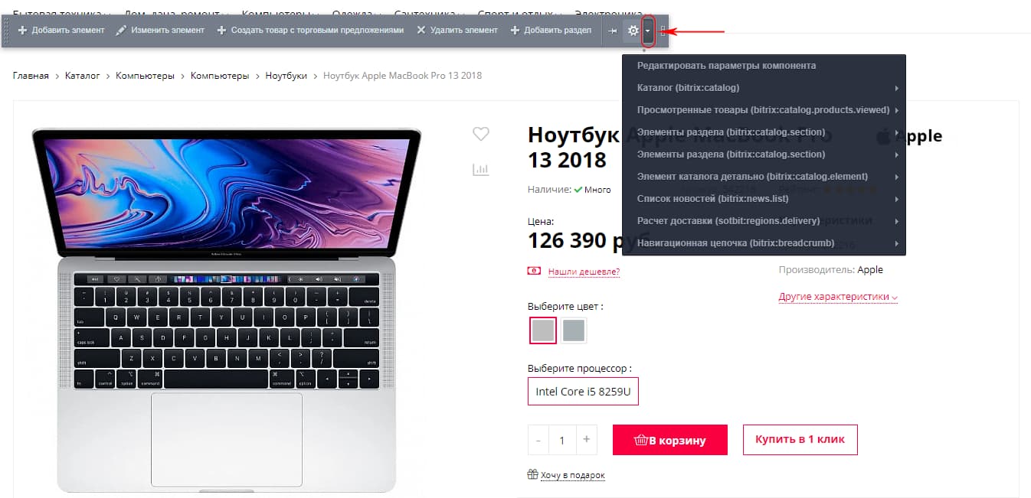Screen dimensions: 1031x498
Task: Click the X icon of Удалить элемент
Action: 421,31
